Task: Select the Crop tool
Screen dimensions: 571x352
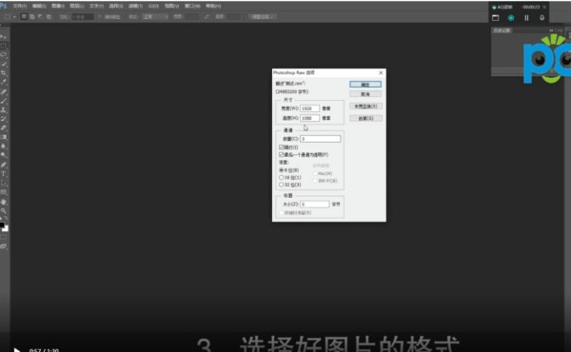Action: tap(4, 73)
